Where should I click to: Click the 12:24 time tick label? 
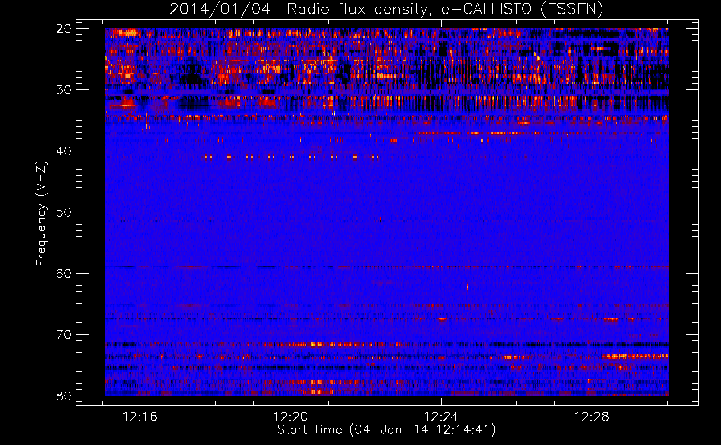click(x=441, y=417)
